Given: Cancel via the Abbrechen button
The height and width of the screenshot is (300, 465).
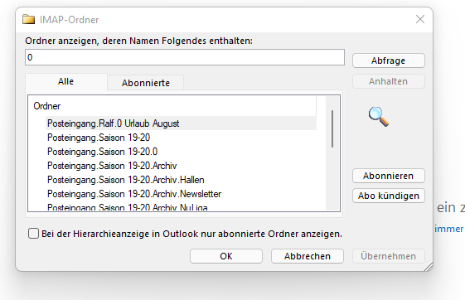Looking at the screenshot, I should pyautogui.click(x=308, y=256).
